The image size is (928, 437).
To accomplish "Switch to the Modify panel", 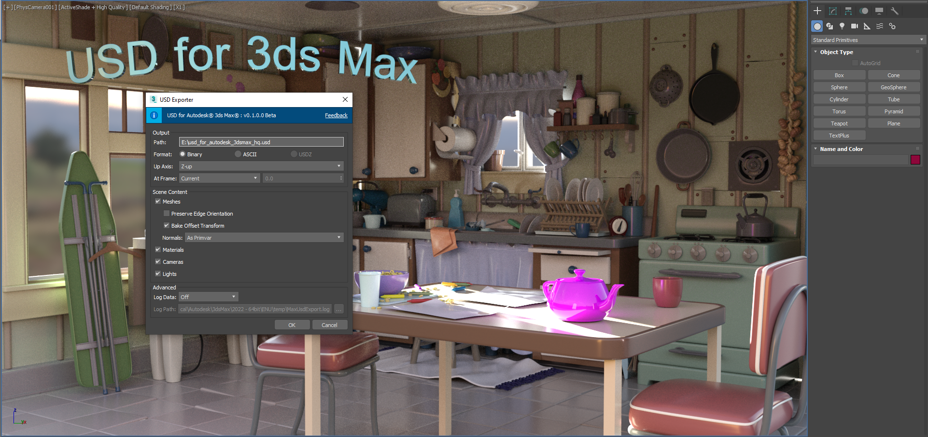I will [x=832, y=11].
